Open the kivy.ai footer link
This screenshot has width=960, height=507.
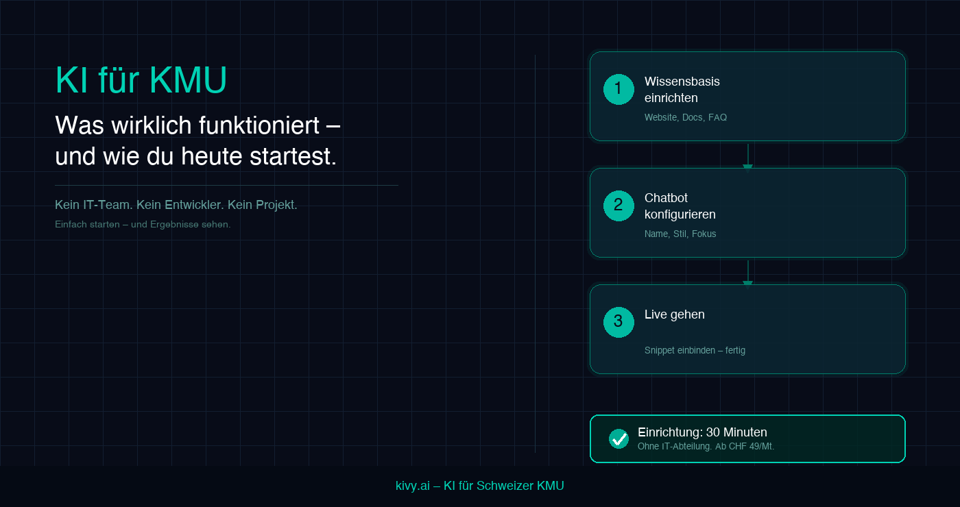click(x=479, y=486)
